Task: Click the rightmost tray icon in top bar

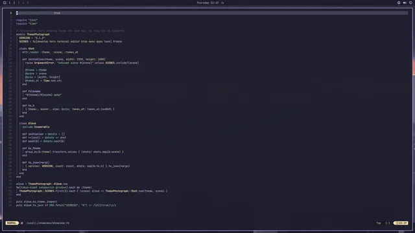Action: point(410,3)
